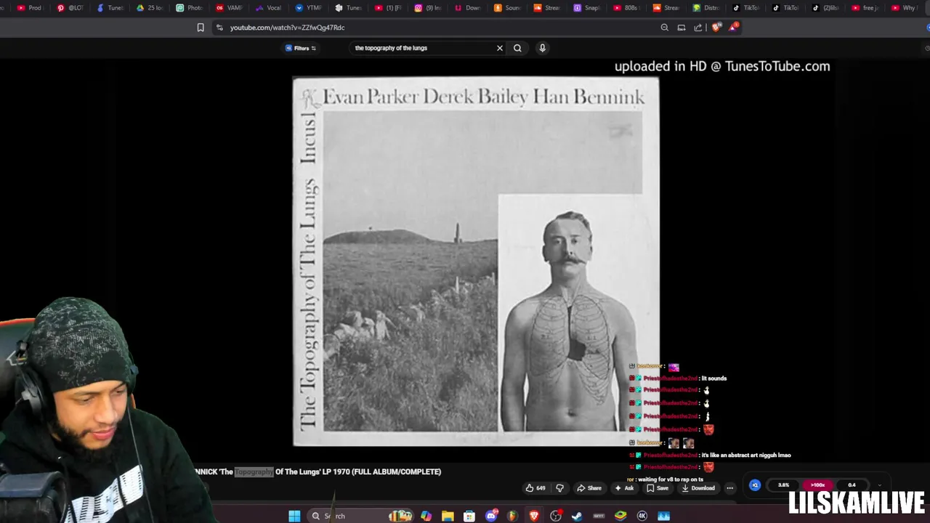The height and width of the screenshot is (523, 930).
Task: Switch to the 'Prod' YouTube tab
Action: (x=29, y=8)
